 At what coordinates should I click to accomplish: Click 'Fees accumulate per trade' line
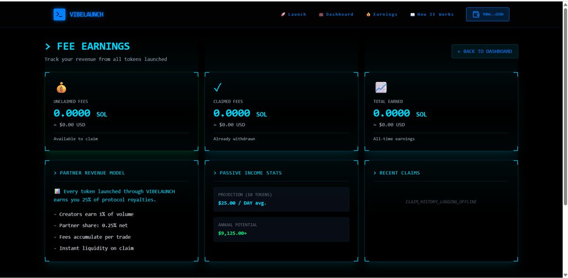pyautogui.click(x=92, y=237)
